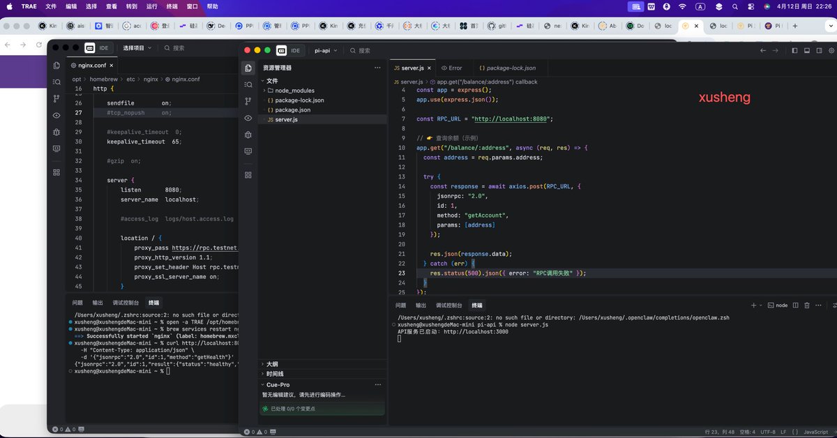Open debug bug icon in nginx.conf window sidebar
Viewport: 837px width, 438px height.
pyautogui.click(x=56, y=132)
